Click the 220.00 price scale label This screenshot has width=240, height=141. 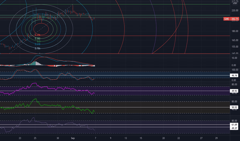235,11
